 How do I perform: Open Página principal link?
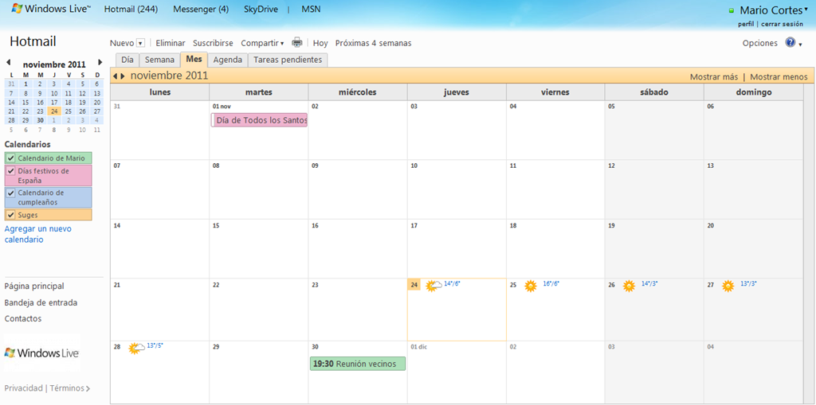34,286
